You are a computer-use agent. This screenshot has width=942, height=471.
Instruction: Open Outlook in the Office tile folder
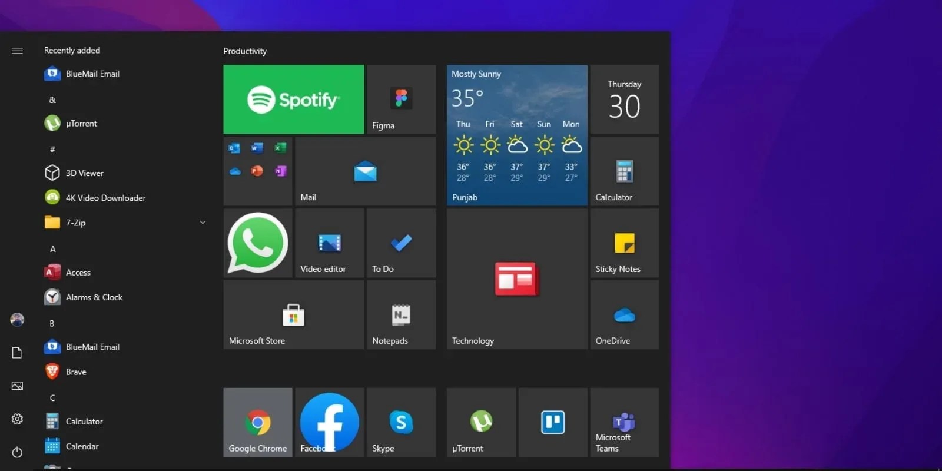[234, 148]
